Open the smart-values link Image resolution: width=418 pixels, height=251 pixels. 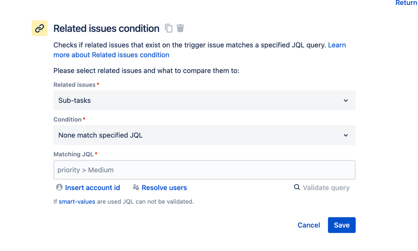[x=77, y=201]
